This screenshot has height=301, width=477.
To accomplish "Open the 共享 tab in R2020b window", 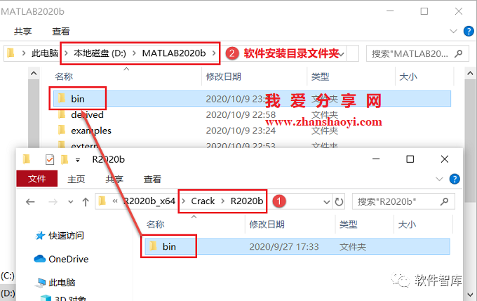I will pyautogui.click(x=114, y=179).
